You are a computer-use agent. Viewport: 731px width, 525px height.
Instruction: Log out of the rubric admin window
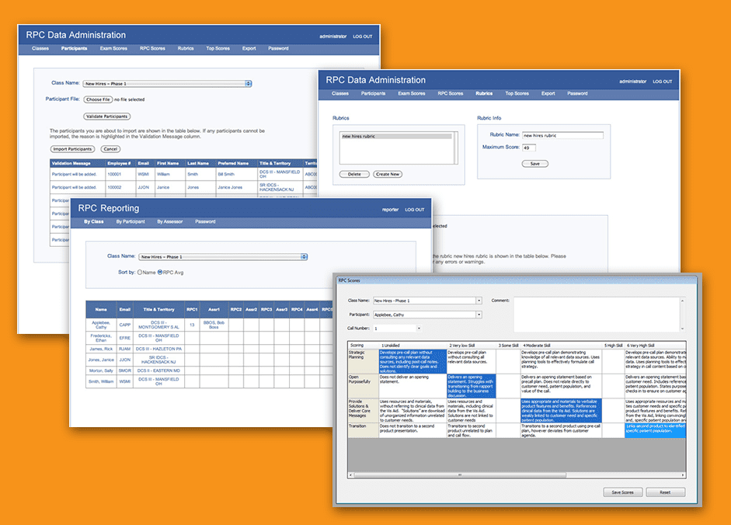coord(663,82)
